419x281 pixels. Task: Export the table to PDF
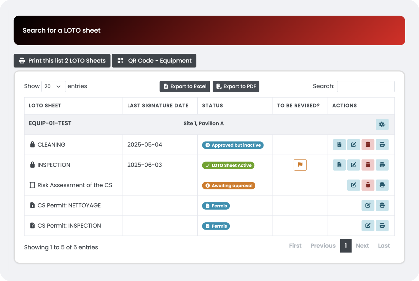(236, 86)
